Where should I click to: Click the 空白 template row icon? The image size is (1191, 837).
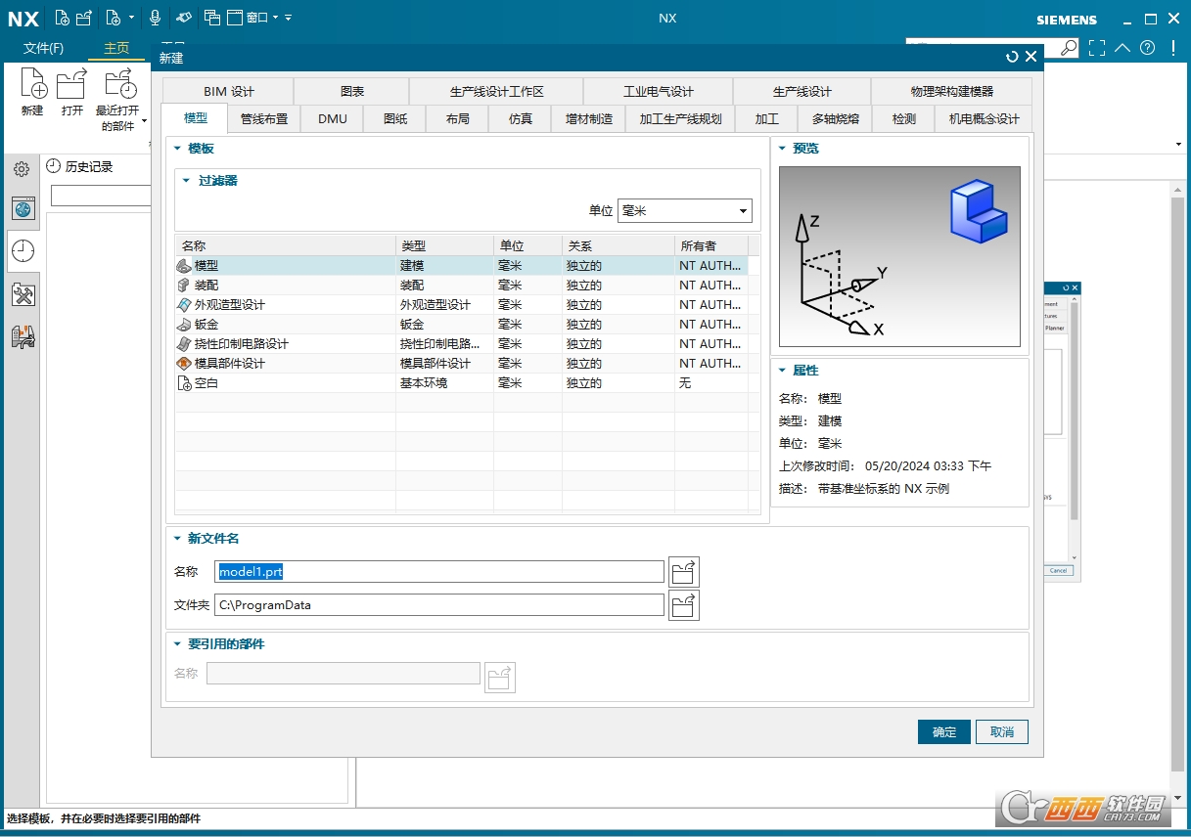[x=184, y=383]
